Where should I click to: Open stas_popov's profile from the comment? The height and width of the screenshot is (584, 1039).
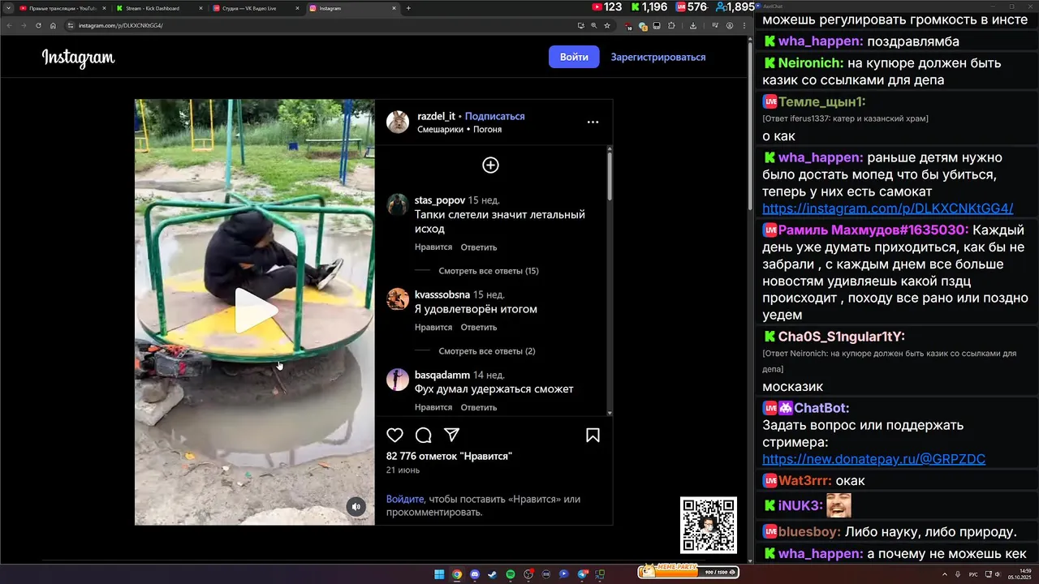(440, 200)
